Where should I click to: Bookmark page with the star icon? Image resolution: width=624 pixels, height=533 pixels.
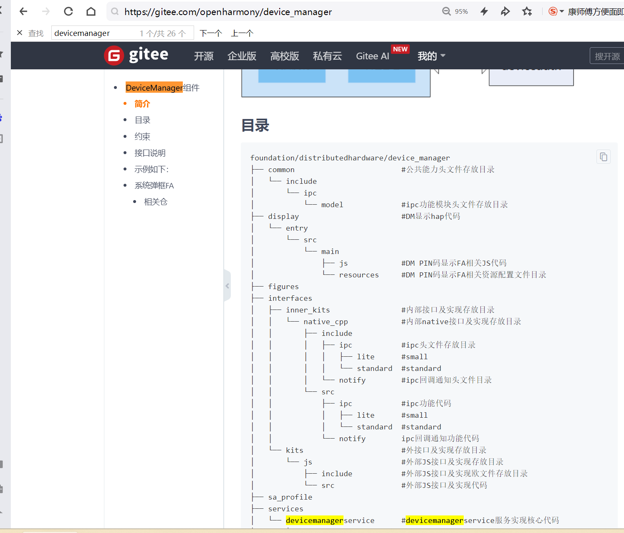(527, 12)
